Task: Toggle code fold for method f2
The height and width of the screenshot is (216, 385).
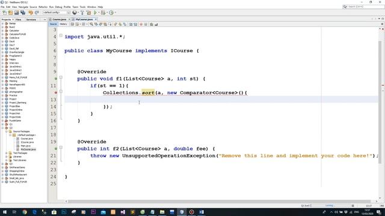Action: pos(61,148)
